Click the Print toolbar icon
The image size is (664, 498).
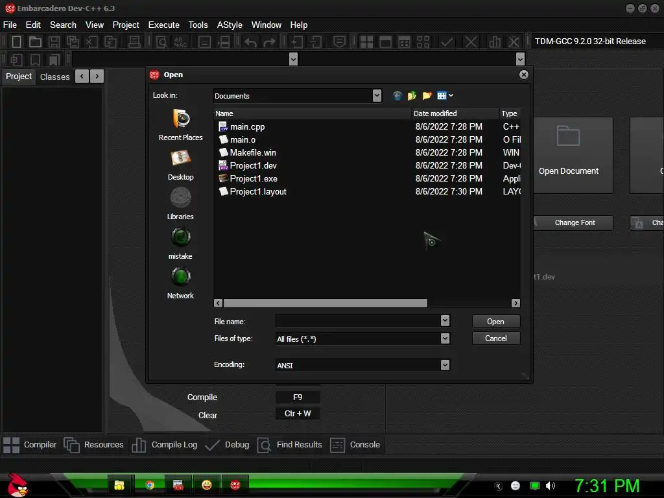pyautogui.click(x=134, y=41)
